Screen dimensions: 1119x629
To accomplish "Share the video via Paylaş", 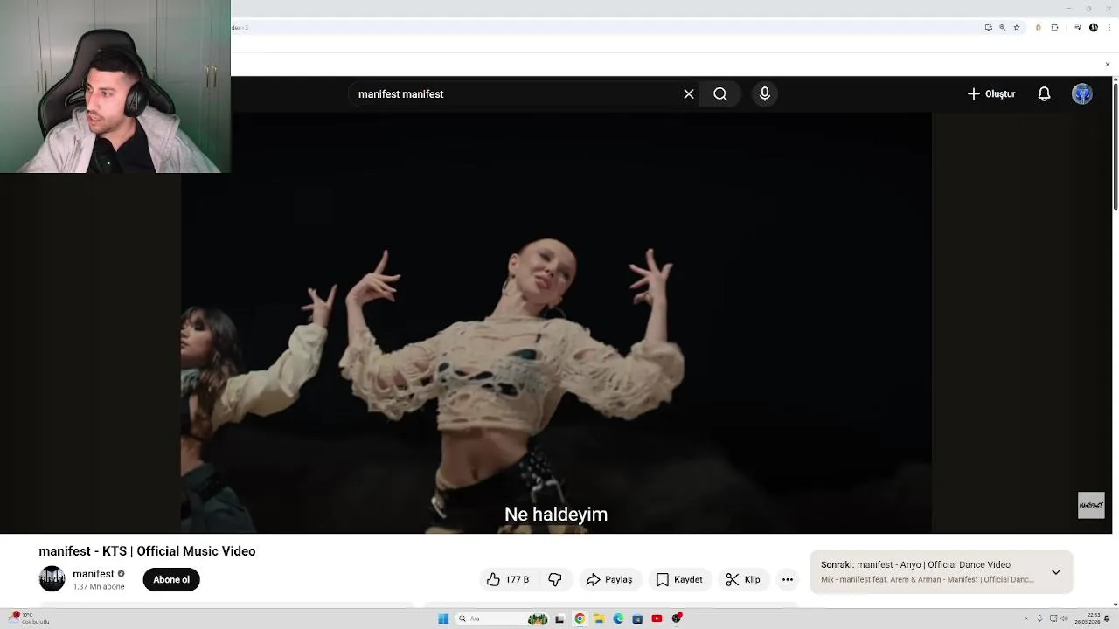I will point(609,579).
